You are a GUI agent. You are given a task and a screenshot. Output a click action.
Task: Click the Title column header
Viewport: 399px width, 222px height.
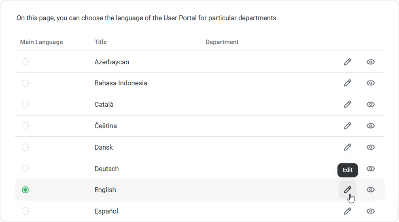[100, 42]
